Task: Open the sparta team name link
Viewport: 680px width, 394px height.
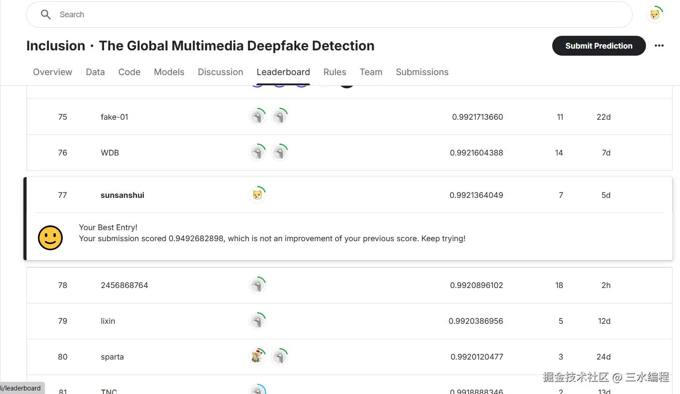Action: [x=112, y=357]
